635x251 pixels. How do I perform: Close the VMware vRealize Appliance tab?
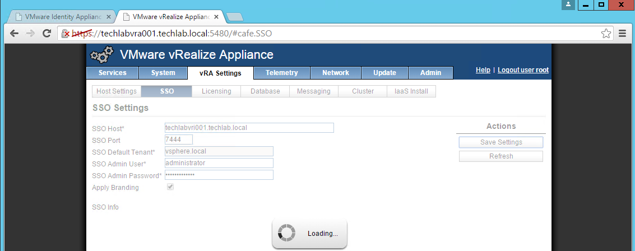point(217,17)
